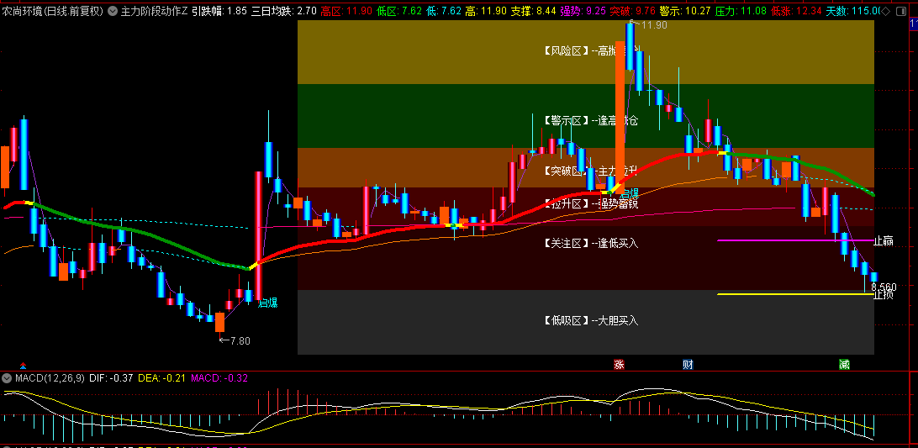Screen dimensions: 918x448
Task: Click the 止损 stop-loss line label
Action: click(884, 295)
